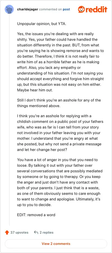The height and width of the screenshot is (253, 112).
Task: Click the "Still I don't think" paragraph
Action: [59, 103]
